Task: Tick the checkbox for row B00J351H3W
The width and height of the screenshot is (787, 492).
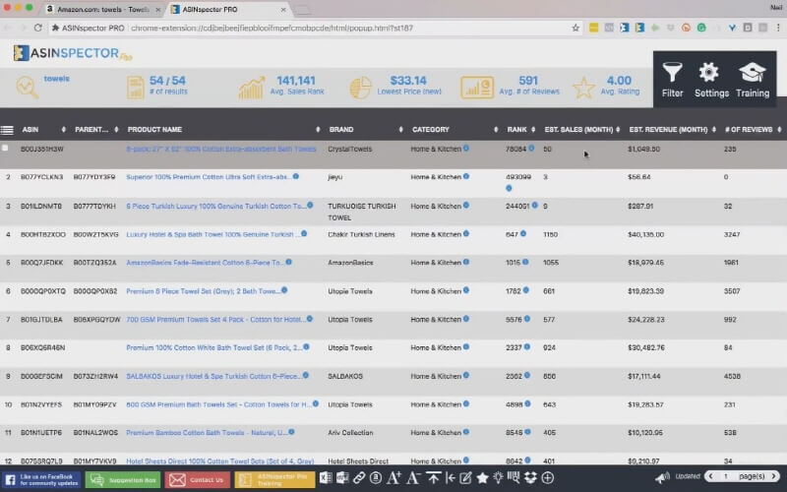Action: [5, 148]
